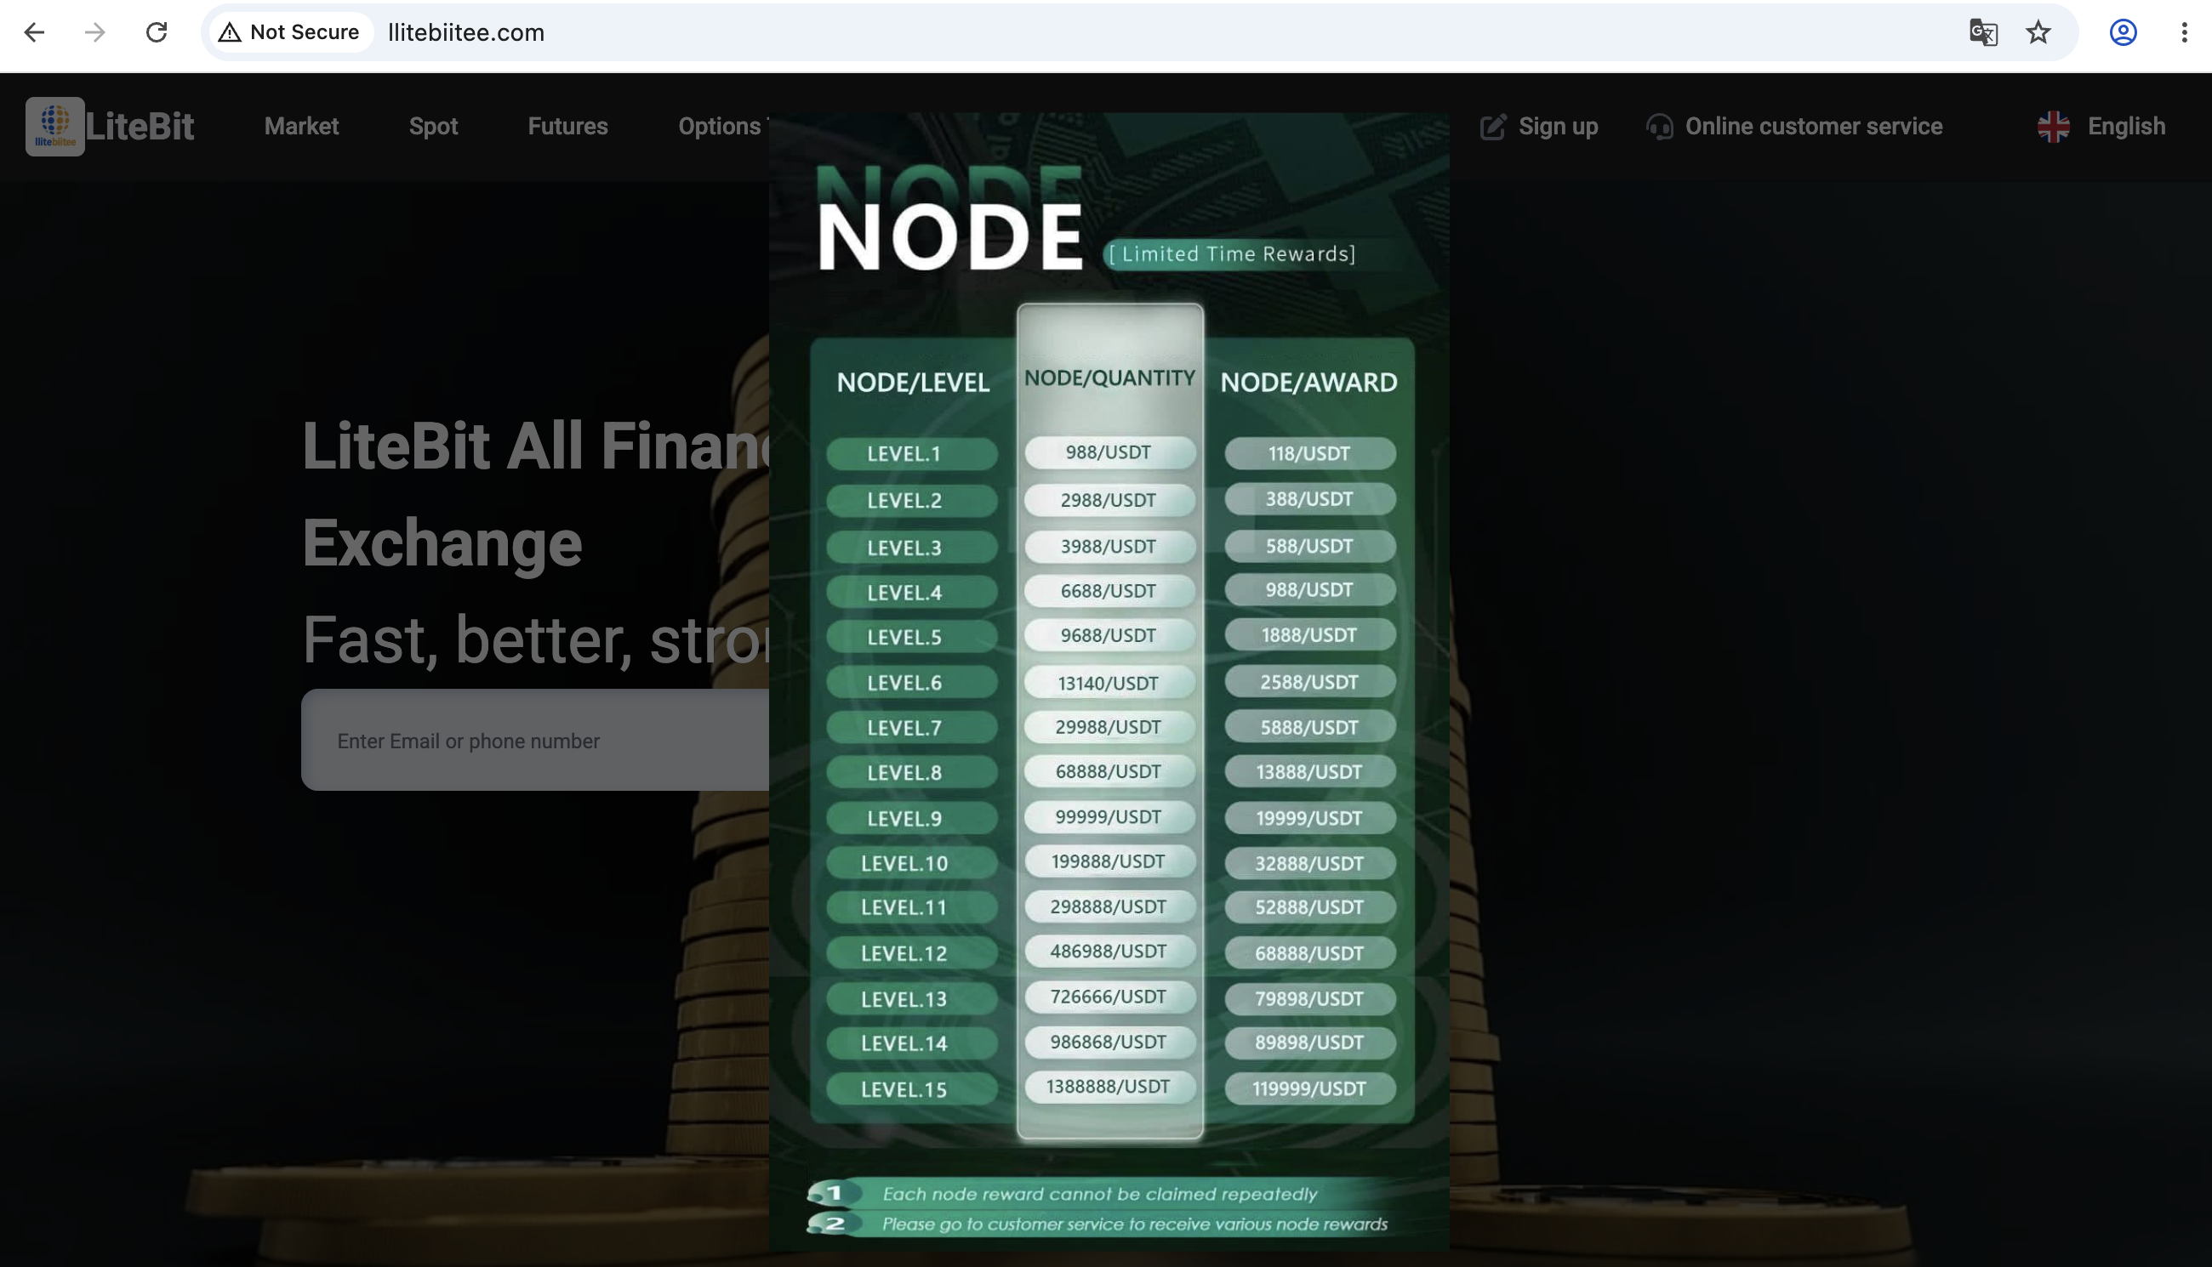Click the 1888/USDT award value

(x=1310, y=635)
